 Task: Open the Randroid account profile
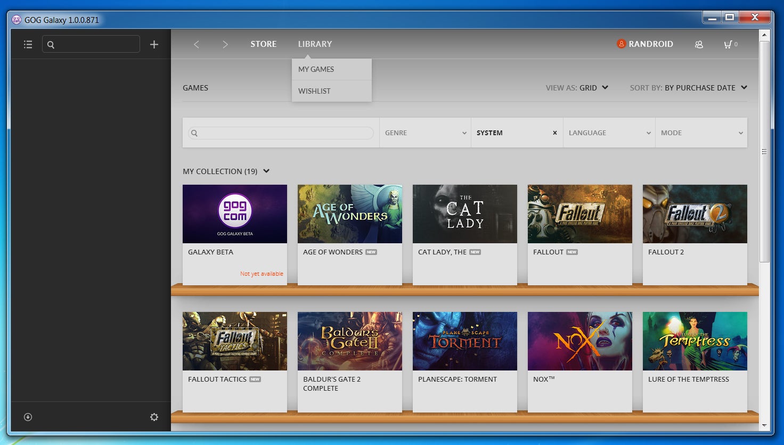(x=645, y=44)
